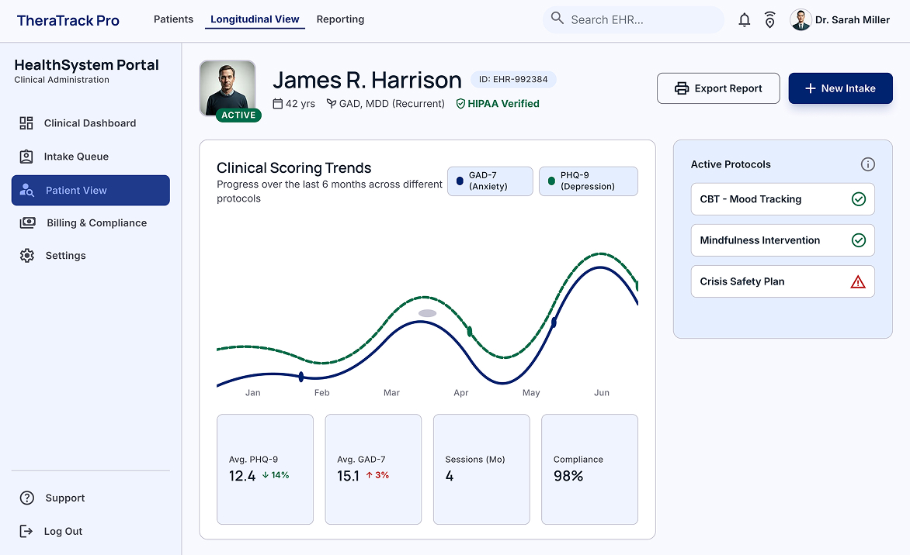The height and width of the screenshot is (555, 910).
Task: Click Log Out in the sidebar
Action: pos(91,531)
